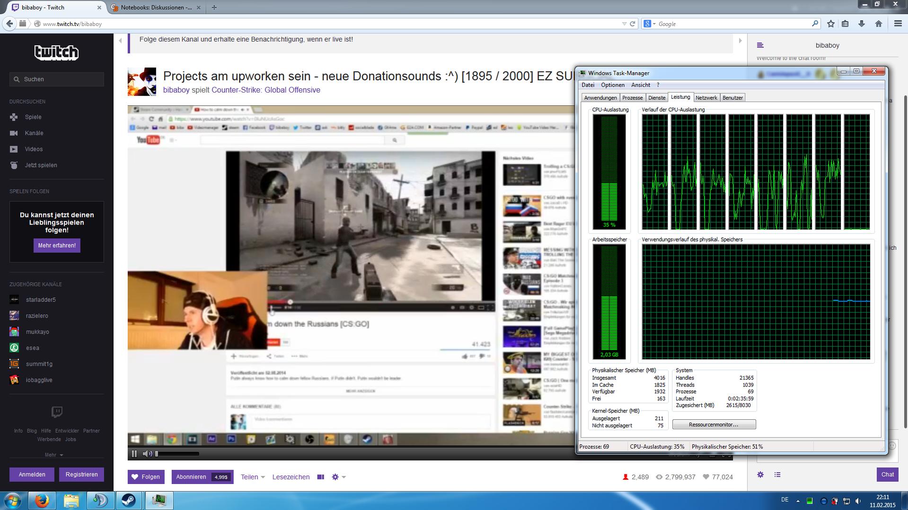
Task: Click the Ressourcenmonitor button
Action: click(714, 424)
